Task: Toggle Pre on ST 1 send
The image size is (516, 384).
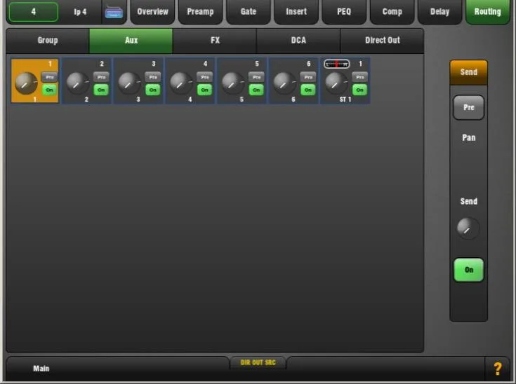Action: [x=360, y=77]
